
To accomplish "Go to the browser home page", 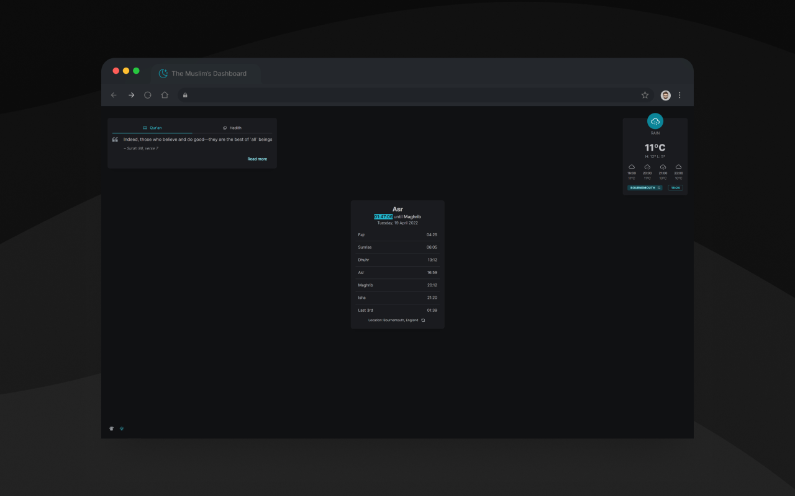I will (x=165, y=95).
